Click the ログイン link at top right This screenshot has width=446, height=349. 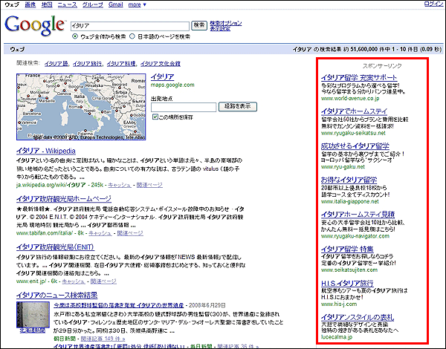click(433, 4)
